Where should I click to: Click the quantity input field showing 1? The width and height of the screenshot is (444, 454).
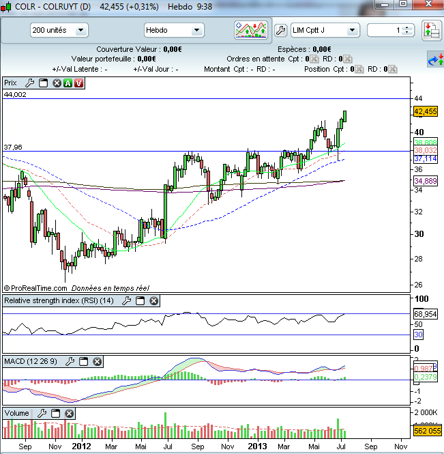pos(385,30)
